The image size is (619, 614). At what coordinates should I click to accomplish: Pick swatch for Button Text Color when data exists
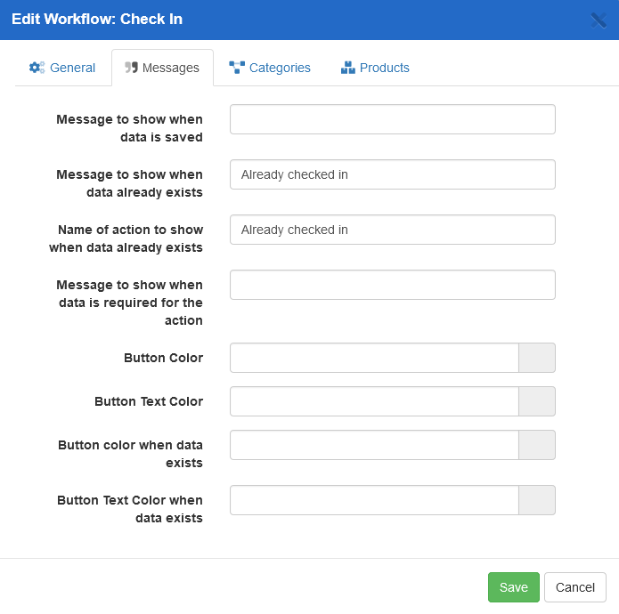pyautogui.click(x=537, y=500)
